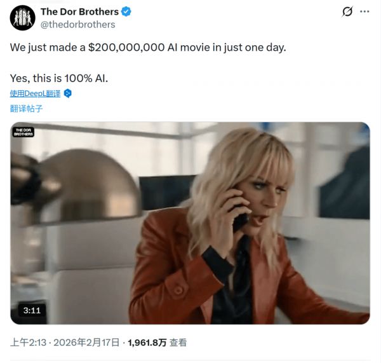Play the AI movie video
Viewport: 381px width, 363px height.
pos(190,223)
